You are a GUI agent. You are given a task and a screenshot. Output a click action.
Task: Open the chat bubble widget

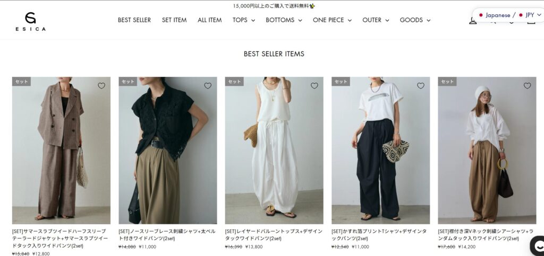pyautogui.click(x=538, y=246)
